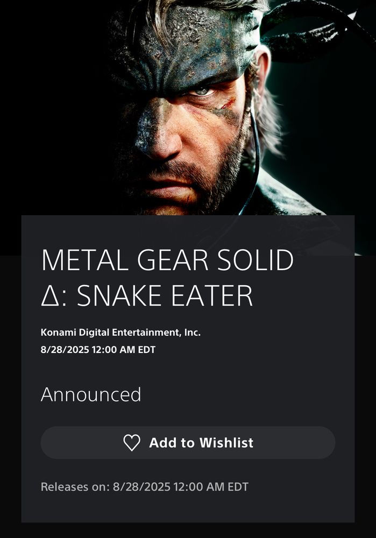This screenshot has width=376, height=538.
Task: Click the red scar on Snake's cheek
Action: pyautogui.click(x=229, y=103)
